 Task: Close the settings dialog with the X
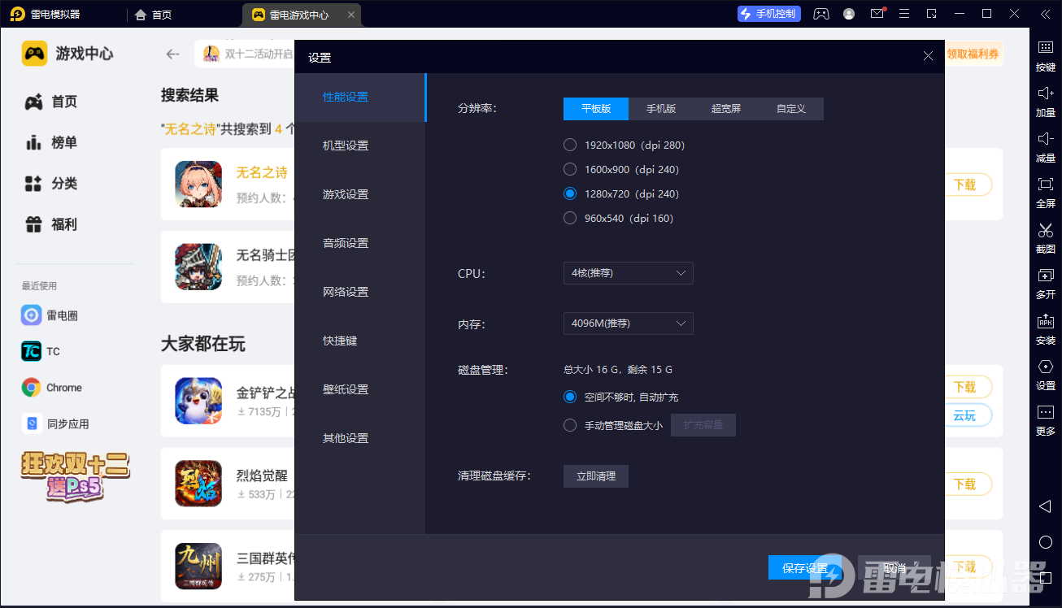click(928, 56)
